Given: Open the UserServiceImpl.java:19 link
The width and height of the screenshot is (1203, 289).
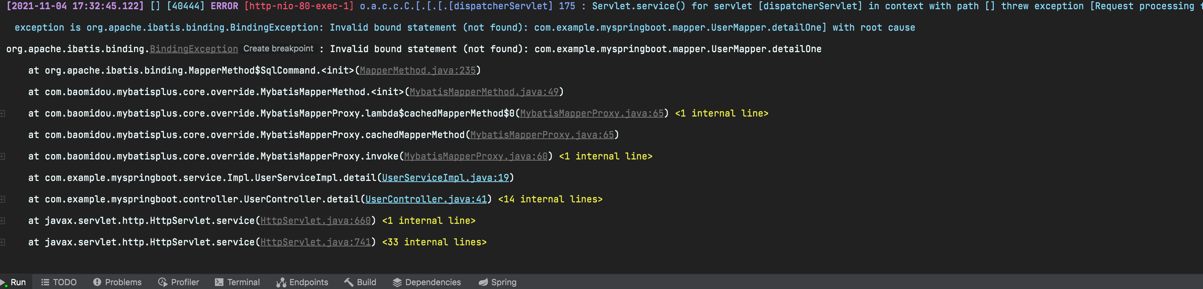Looking at the screenshot, I should point(445,178).
